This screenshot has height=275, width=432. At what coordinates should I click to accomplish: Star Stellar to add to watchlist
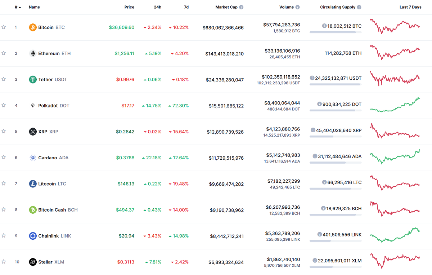point(4,262)
